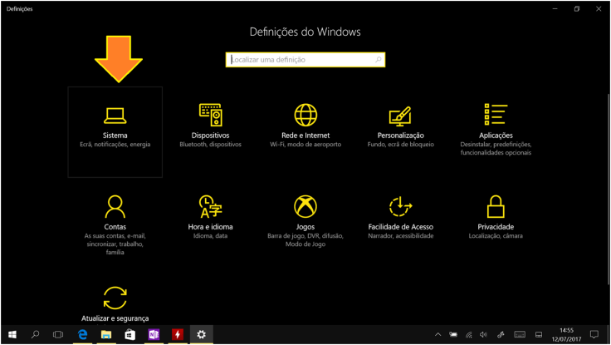Open the Sistema settings category
Screen dimensions: 611x345
(x=115, y=126)
